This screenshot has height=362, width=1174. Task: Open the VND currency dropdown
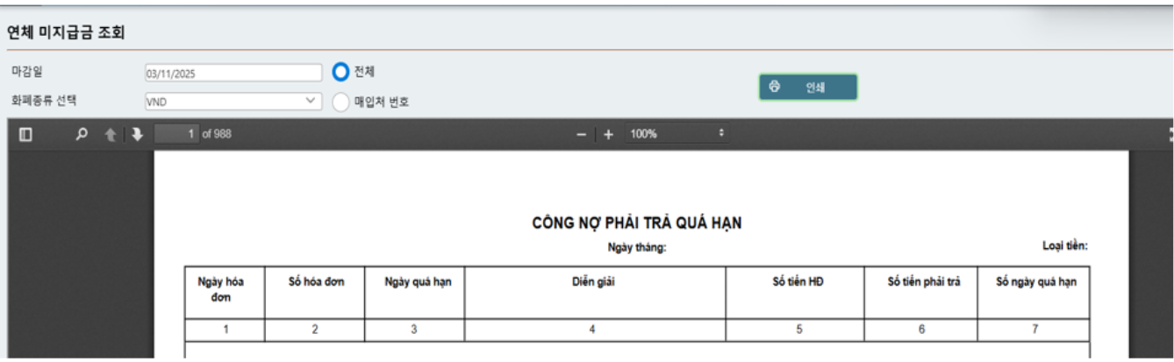233,102
